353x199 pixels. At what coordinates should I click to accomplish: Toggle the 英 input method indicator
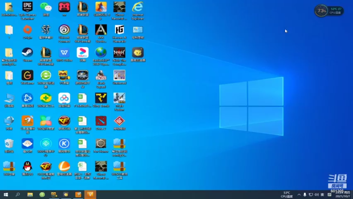point(323,195)
